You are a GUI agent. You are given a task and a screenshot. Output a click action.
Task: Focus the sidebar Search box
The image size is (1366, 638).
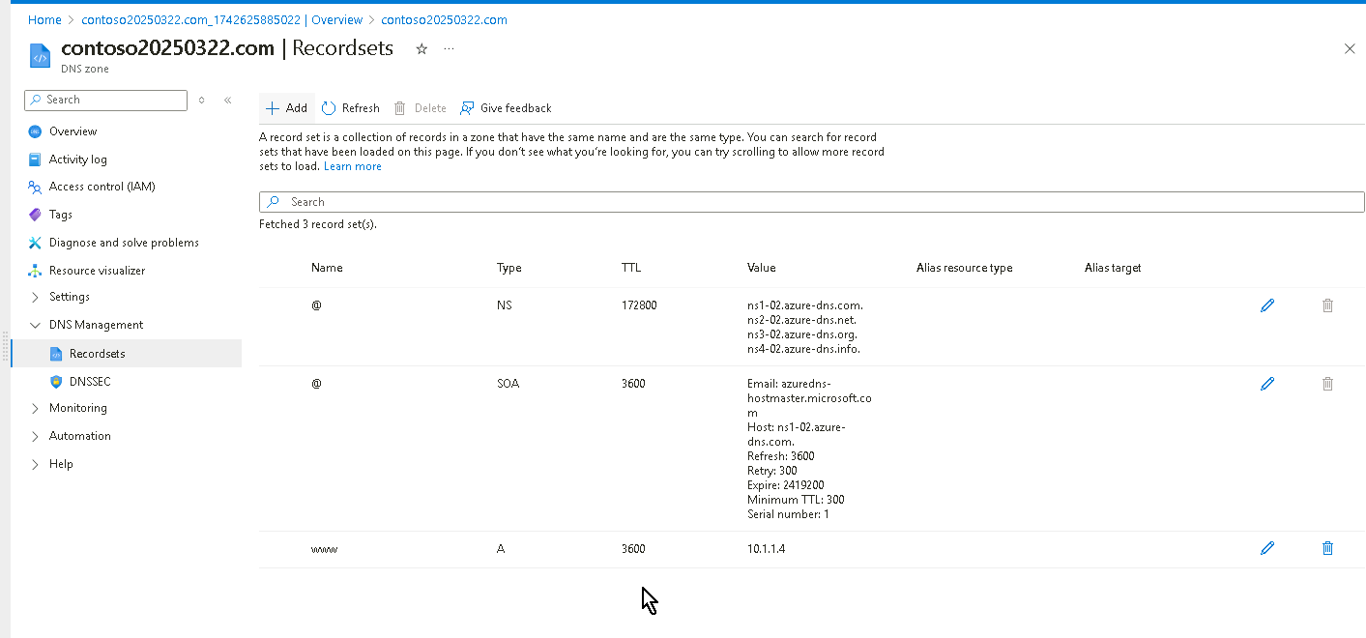click(x=105, y=100)
